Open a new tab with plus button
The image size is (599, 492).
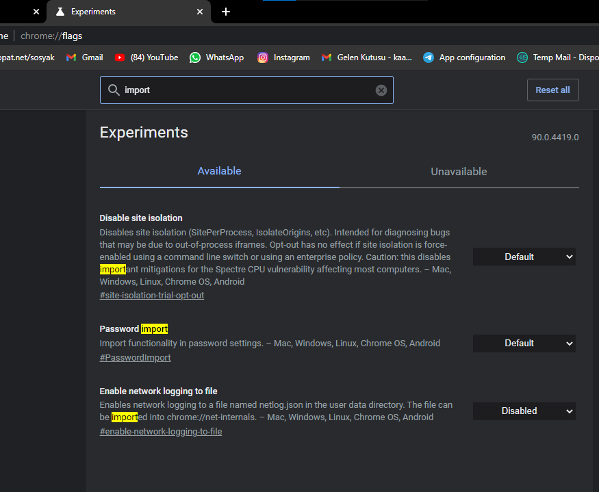(226, 12)
